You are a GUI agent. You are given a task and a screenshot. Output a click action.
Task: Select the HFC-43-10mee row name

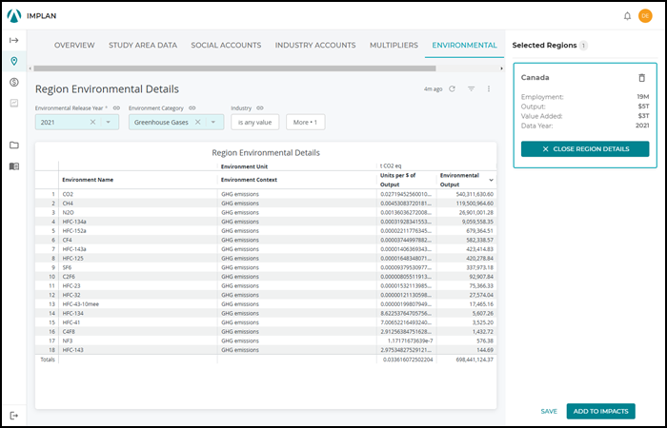81,304
